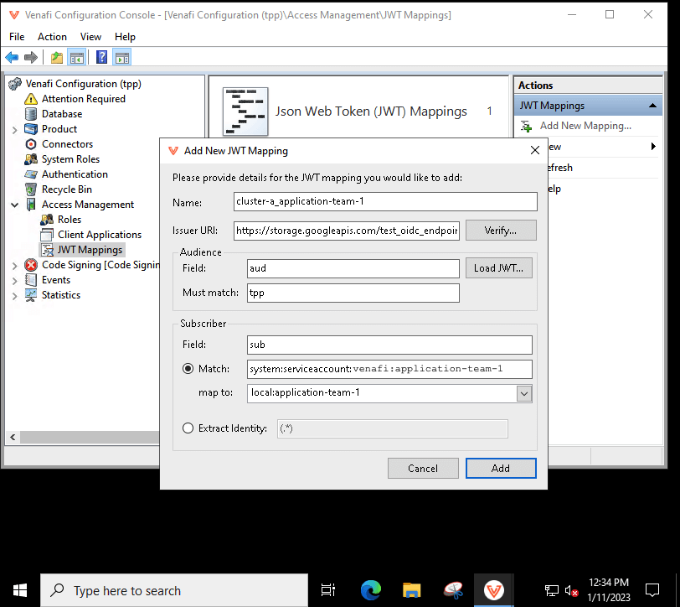
Task: Click the Authentication node icon
Action: [x=31, y=174]
